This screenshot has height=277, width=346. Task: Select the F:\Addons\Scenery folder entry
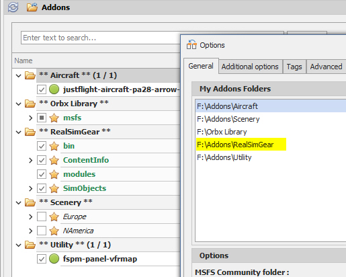pos(271,119)
